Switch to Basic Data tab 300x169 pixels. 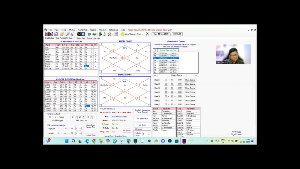tap(81, 38)
